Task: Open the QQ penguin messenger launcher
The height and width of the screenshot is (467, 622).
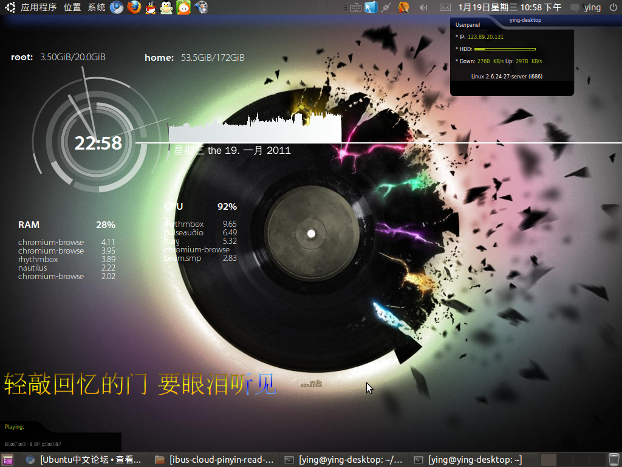Action: (151, 7)
